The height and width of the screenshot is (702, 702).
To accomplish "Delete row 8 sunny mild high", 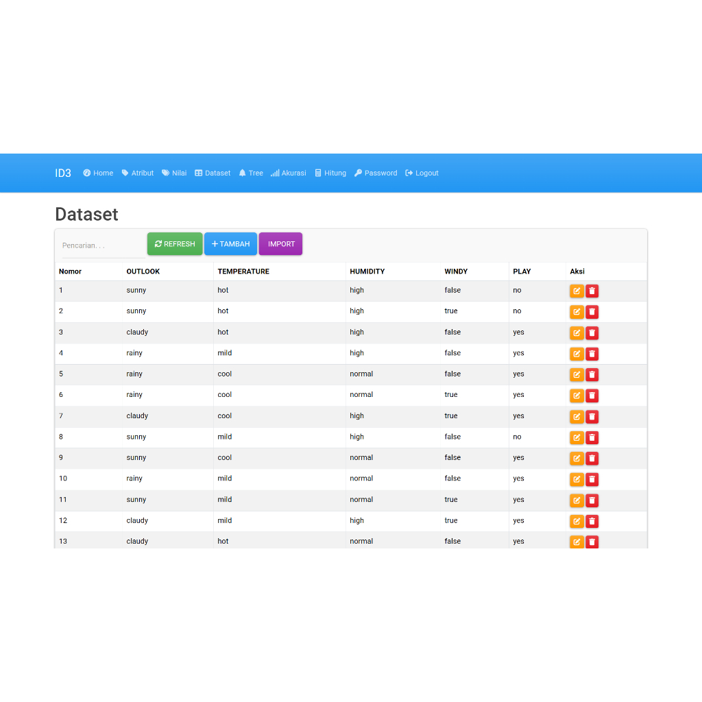I will coord(592,437).
